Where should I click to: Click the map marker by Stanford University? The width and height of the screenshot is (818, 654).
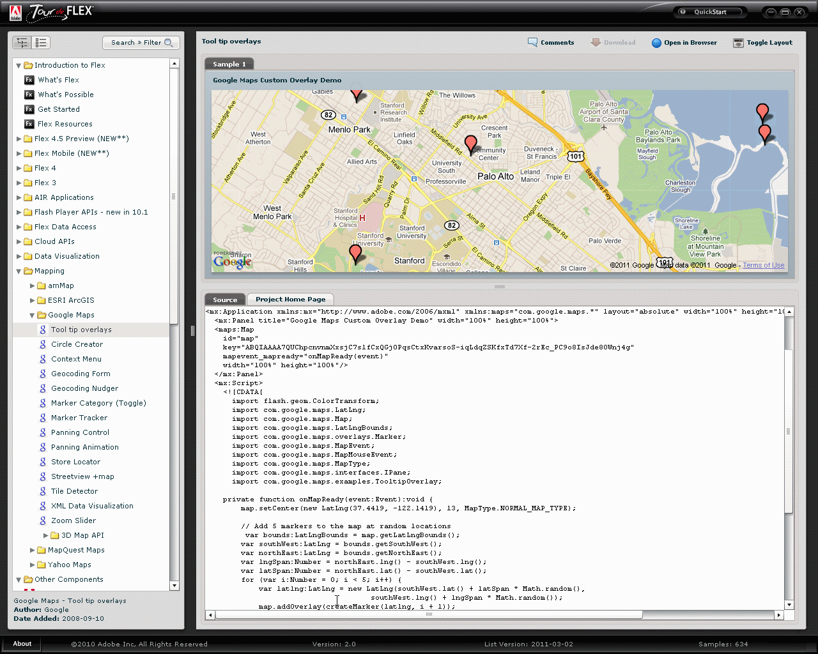[x=356, y=254]
